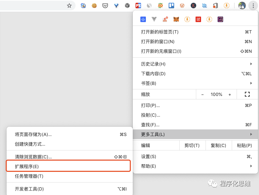The width and height of the screenshot is (259, 195).
Task: Click the 100% zoom value
Action: tap(216, 95)
